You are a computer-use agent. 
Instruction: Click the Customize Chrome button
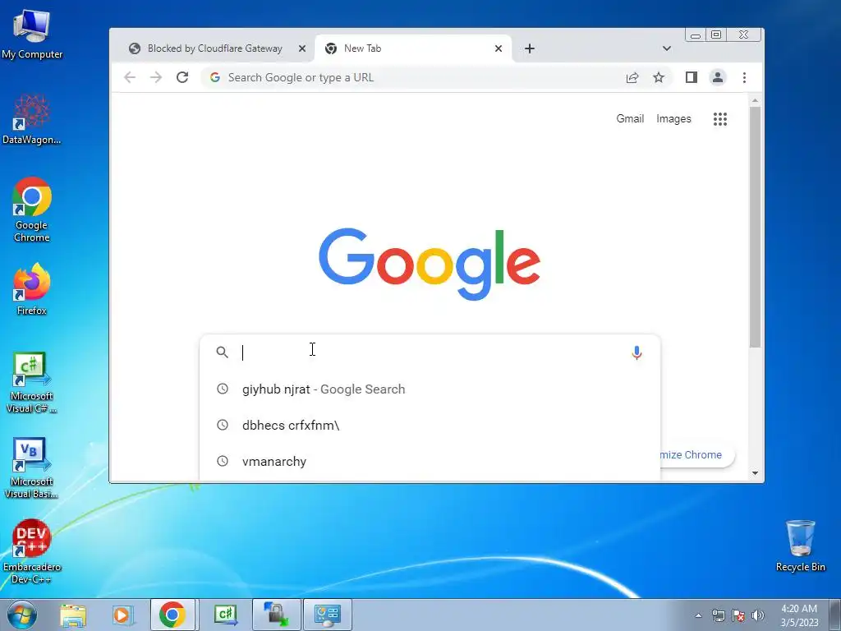696,454
